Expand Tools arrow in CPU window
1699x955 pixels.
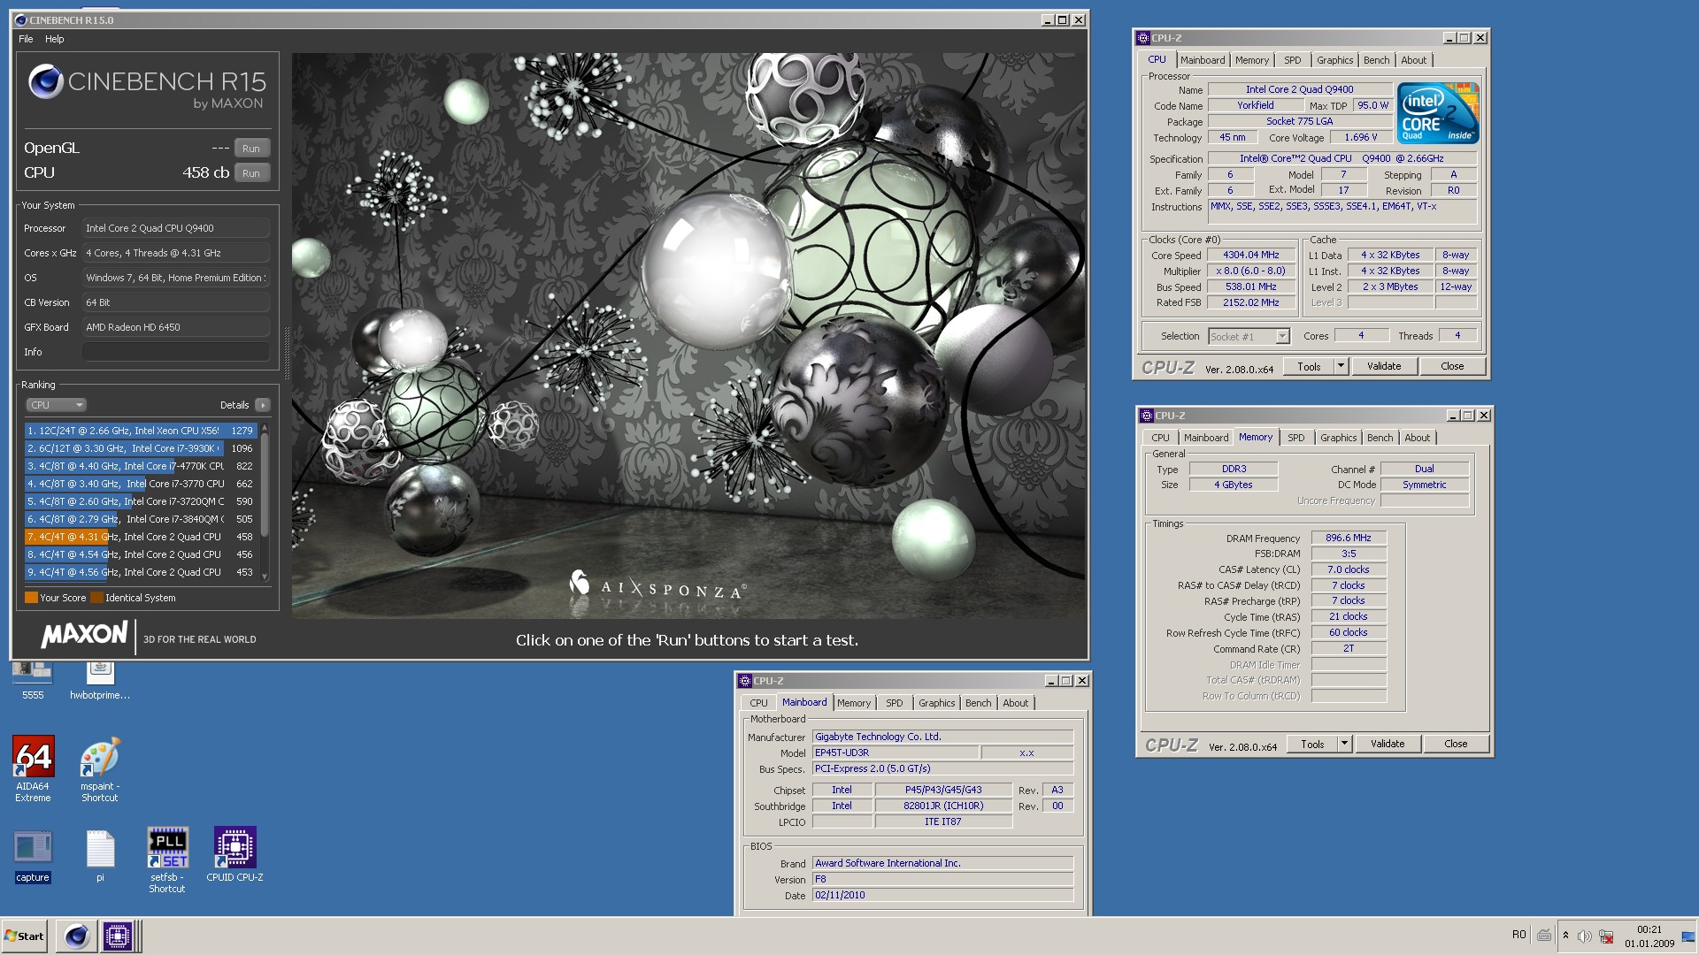tap(1341, 366)
